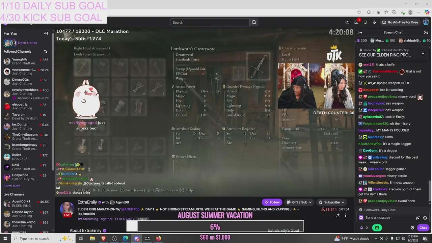Open the chat community users icon
This screenshot has width=432, height=243.
coord(426,32)
